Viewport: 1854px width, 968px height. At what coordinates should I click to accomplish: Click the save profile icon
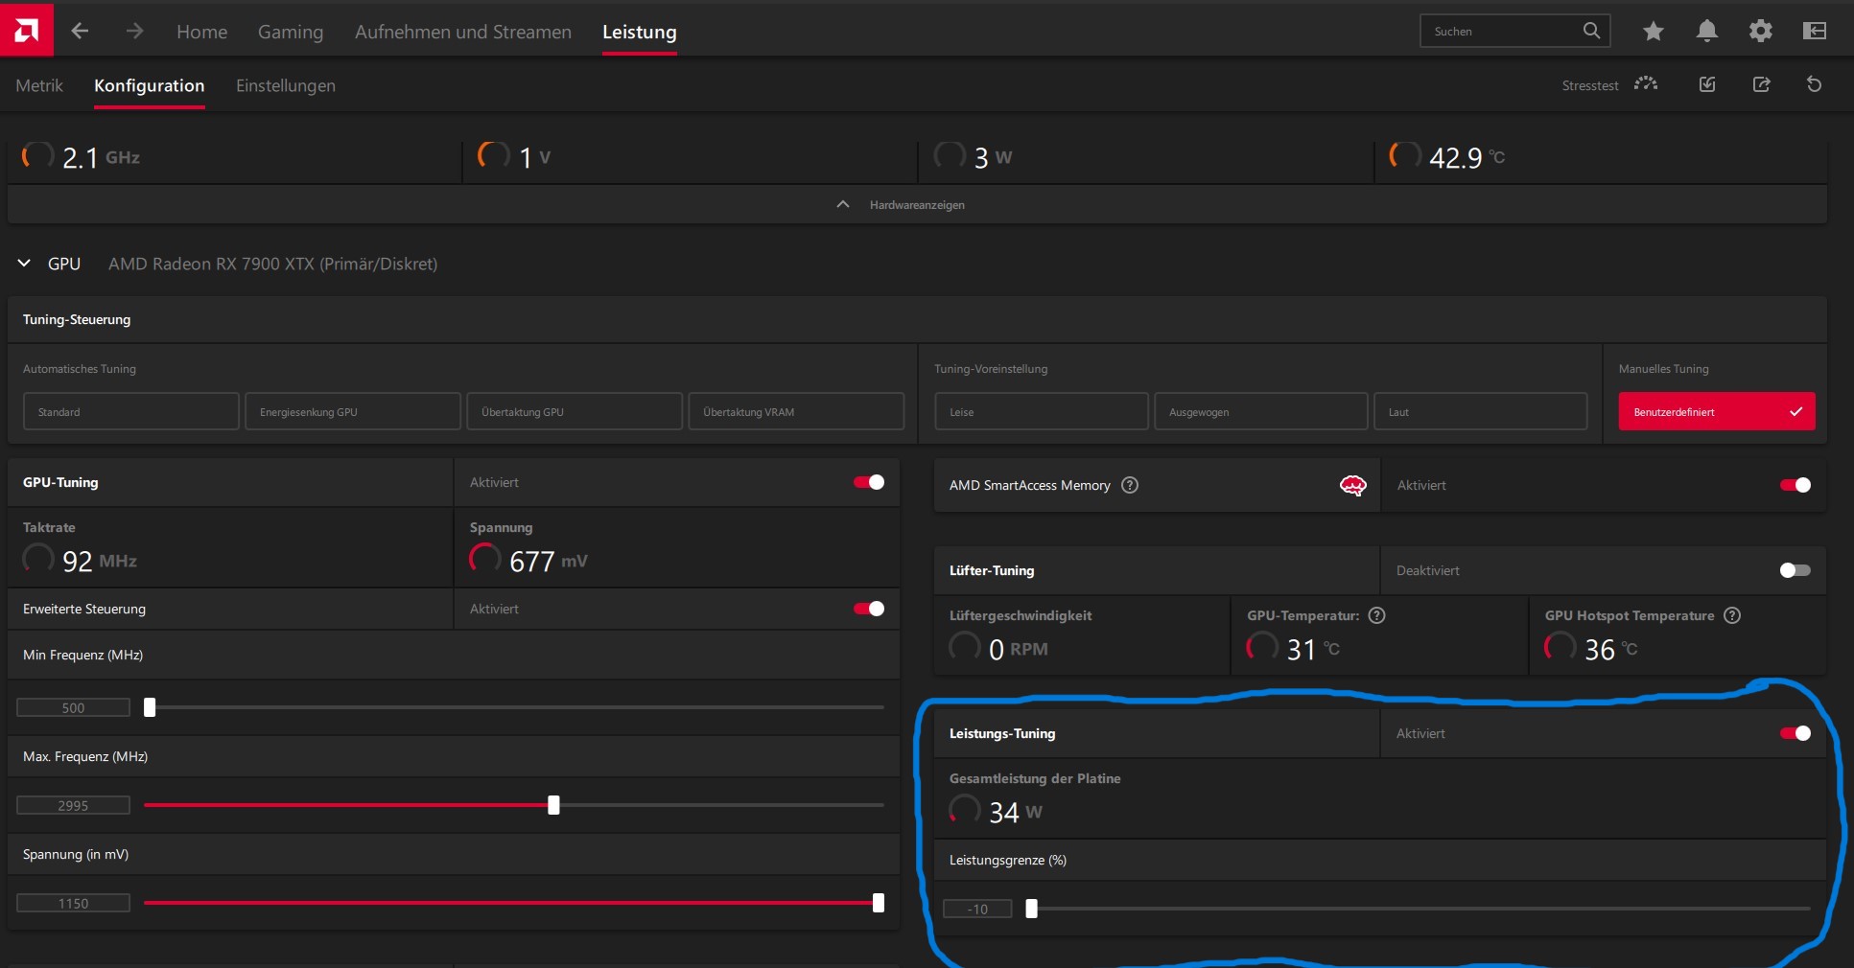tap(1707, 84)
